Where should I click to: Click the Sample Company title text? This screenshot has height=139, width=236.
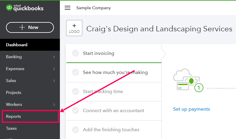pyautogui.click(x=93, y=8)
